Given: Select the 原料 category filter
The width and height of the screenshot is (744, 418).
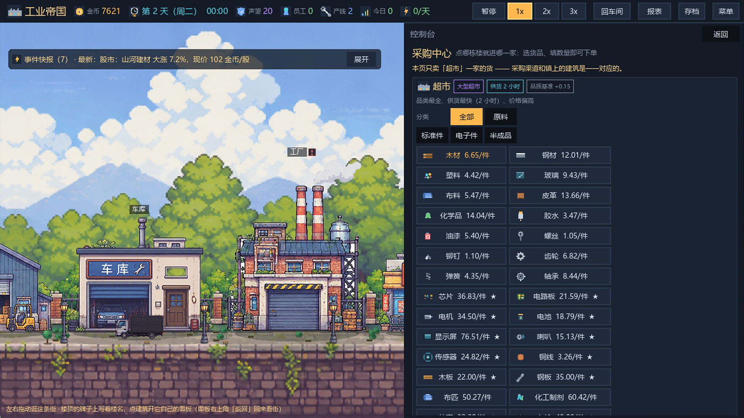Looking at the screenshot, I should [x=501, y=117].
